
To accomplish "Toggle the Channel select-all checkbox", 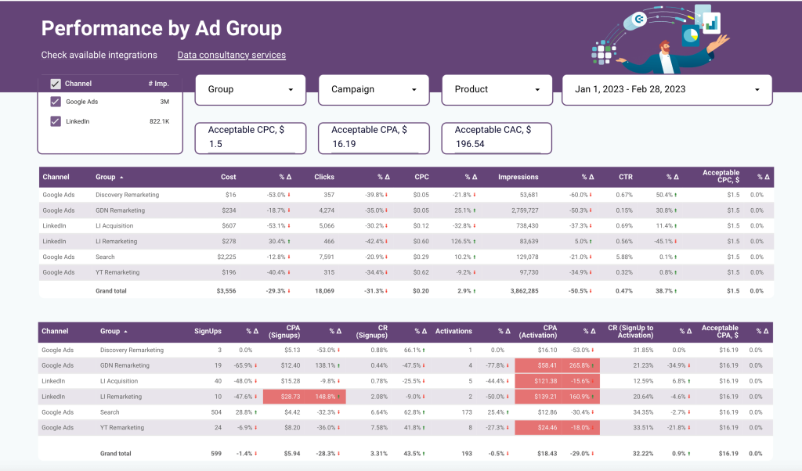I will click(x=54, y=83).
